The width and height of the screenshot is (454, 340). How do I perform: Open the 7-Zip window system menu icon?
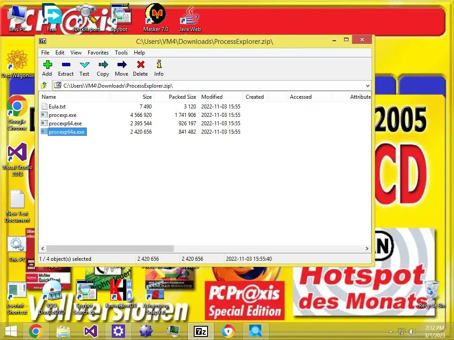[43, 41]
